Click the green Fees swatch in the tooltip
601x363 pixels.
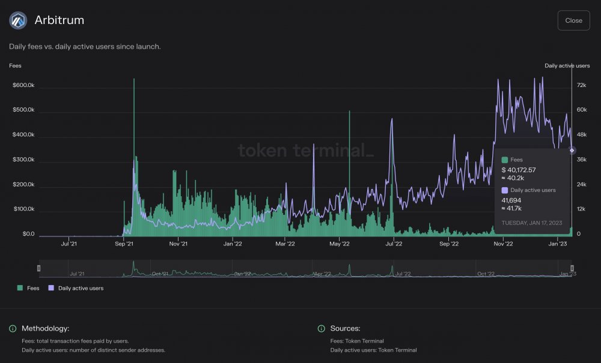505,160
